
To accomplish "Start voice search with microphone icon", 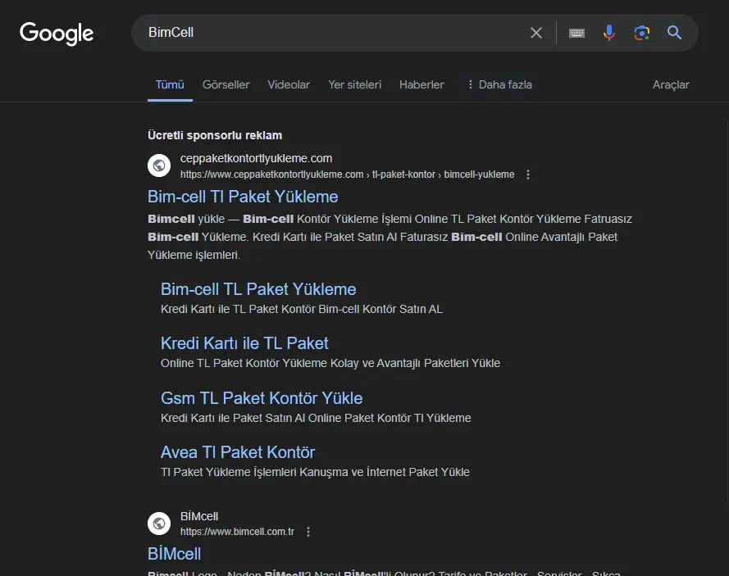I will click(x=609, y=33).
